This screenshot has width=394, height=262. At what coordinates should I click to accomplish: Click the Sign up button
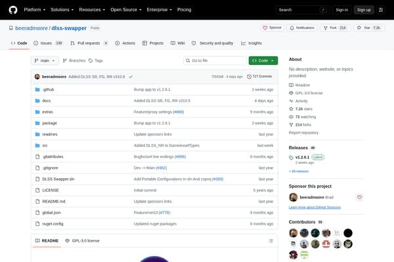pos(364,10)
